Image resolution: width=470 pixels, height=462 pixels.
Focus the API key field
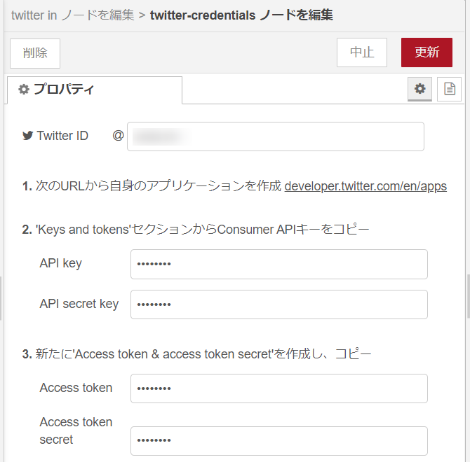pos(278,264)
